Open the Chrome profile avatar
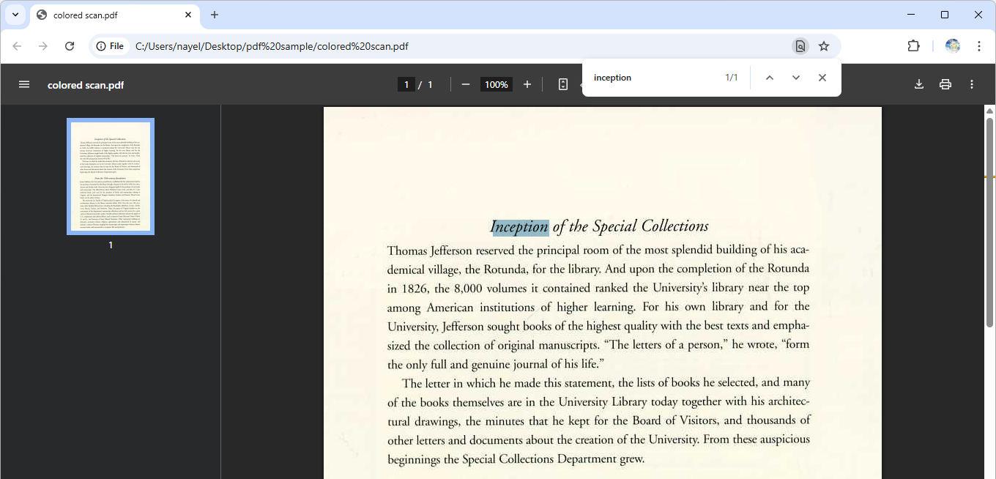The image size is (996, 479). pos(953,46)
